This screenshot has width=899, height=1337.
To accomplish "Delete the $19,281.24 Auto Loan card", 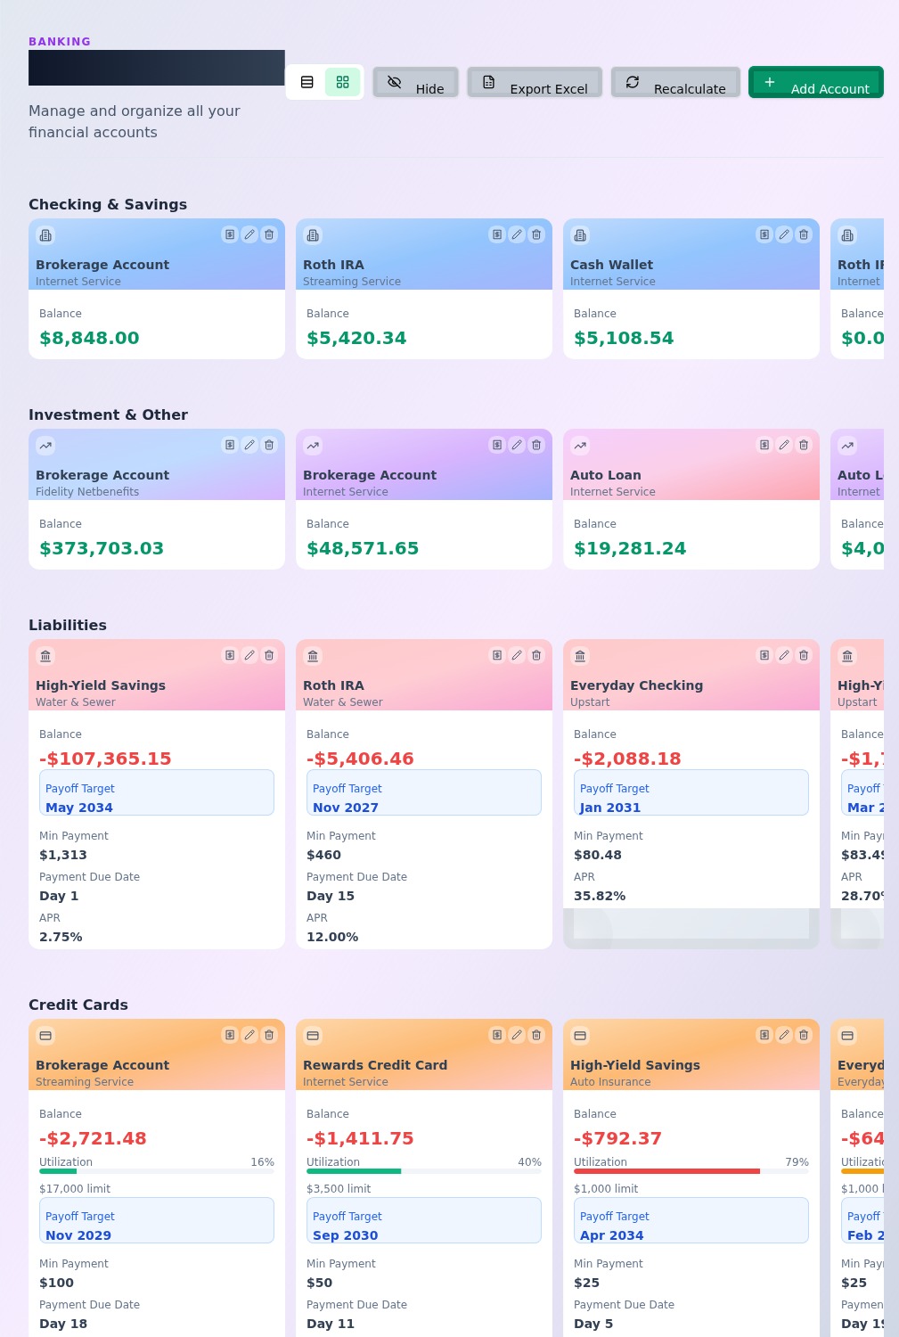I will (x=804, y=445).
